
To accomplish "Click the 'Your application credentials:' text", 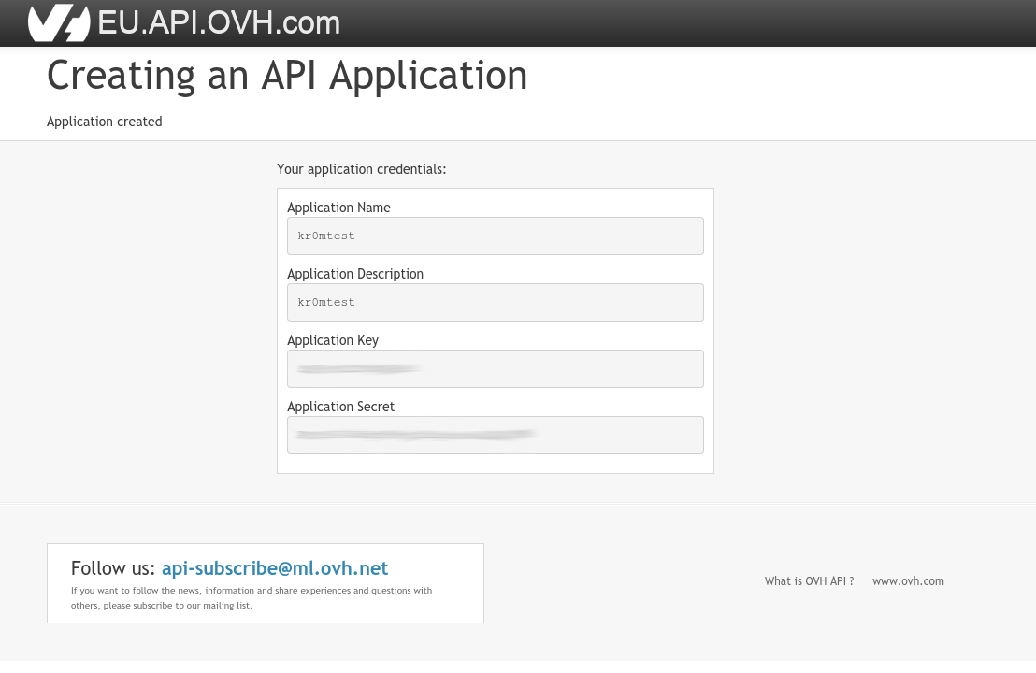I will tap(361, 169).
